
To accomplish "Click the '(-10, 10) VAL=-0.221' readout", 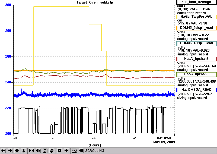I will tap(194, 35).
